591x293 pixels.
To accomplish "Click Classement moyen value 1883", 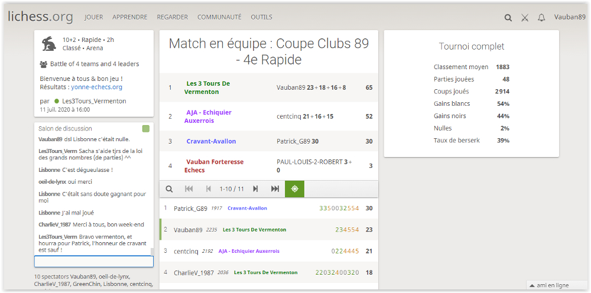I will point(502,67).
